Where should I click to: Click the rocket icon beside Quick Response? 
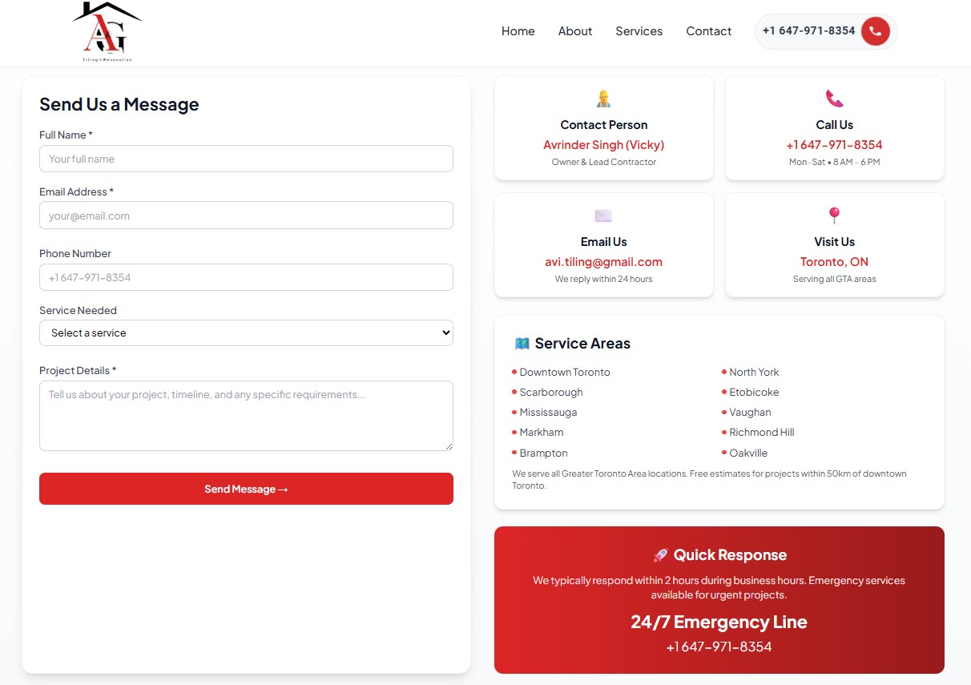coord(660,555)
